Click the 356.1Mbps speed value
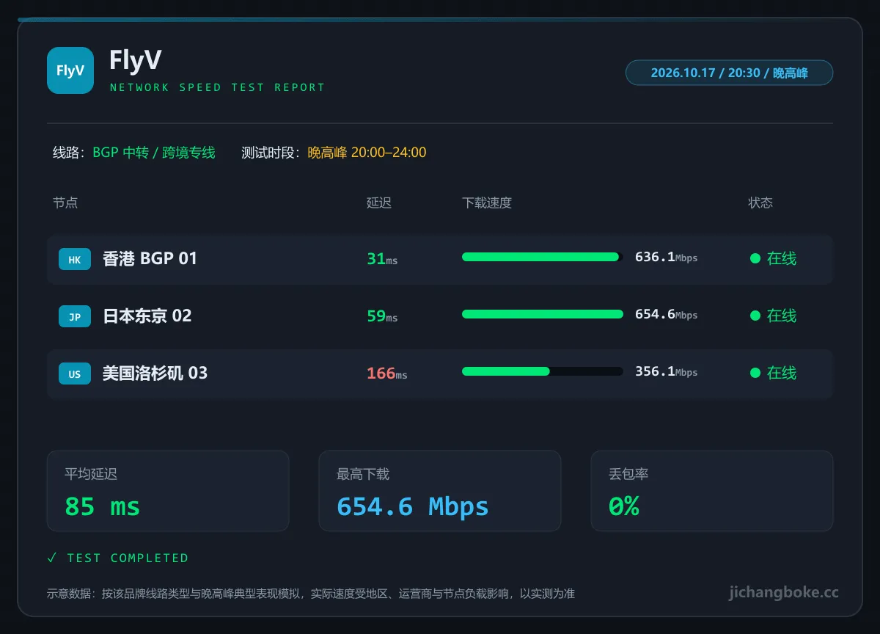 coord(666,371)
